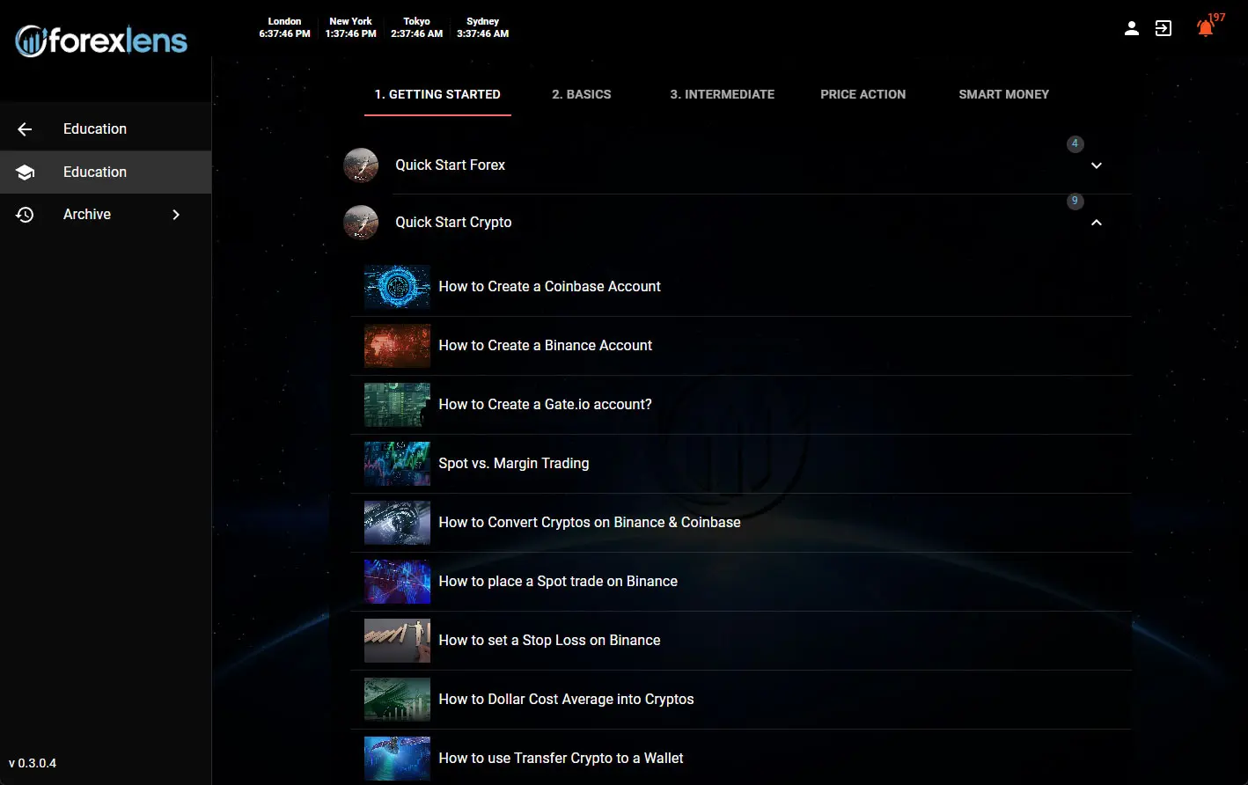Screen dimensions: 1248x785
Task: Open How to set a Stop Loss on Binance
Action: tap(549, 641)
